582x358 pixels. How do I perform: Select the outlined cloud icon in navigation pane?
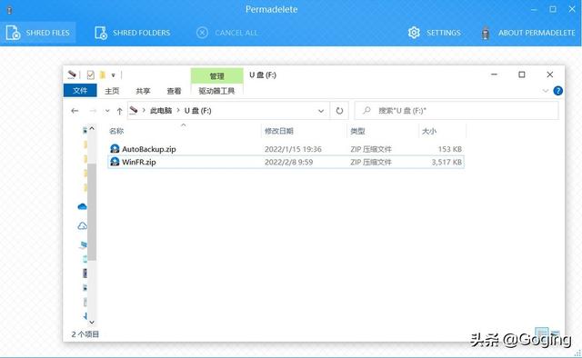pyautogui.click(x=82, y=225)
